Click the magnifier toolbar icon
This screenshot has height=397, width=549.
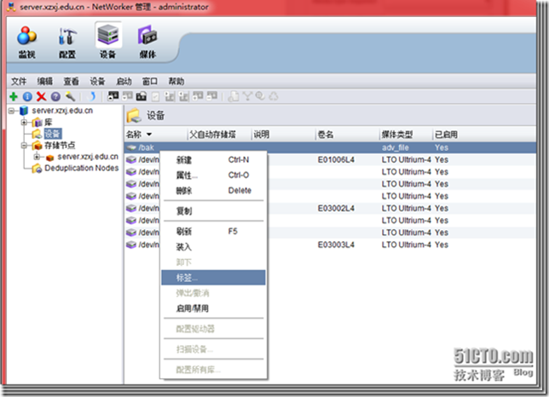[260, 96]
